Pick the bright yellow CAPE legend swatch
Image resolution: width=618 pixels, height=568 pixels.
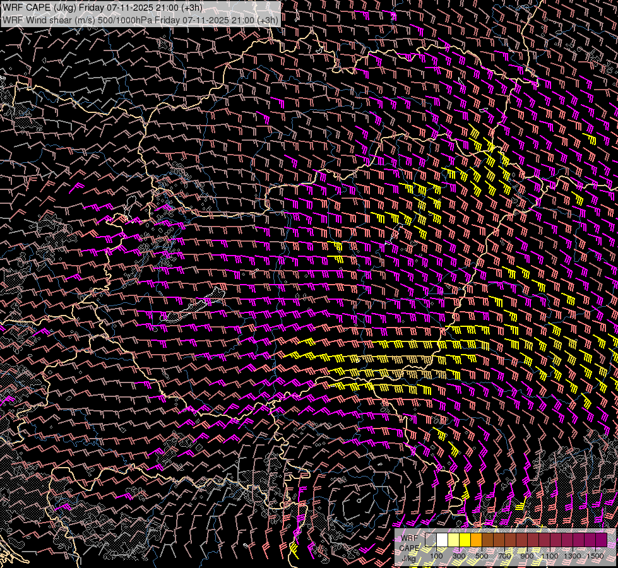click(x=465, y=540)
